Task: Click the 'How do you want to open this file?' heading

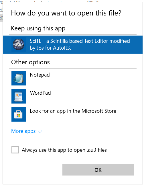Action: 66,13
